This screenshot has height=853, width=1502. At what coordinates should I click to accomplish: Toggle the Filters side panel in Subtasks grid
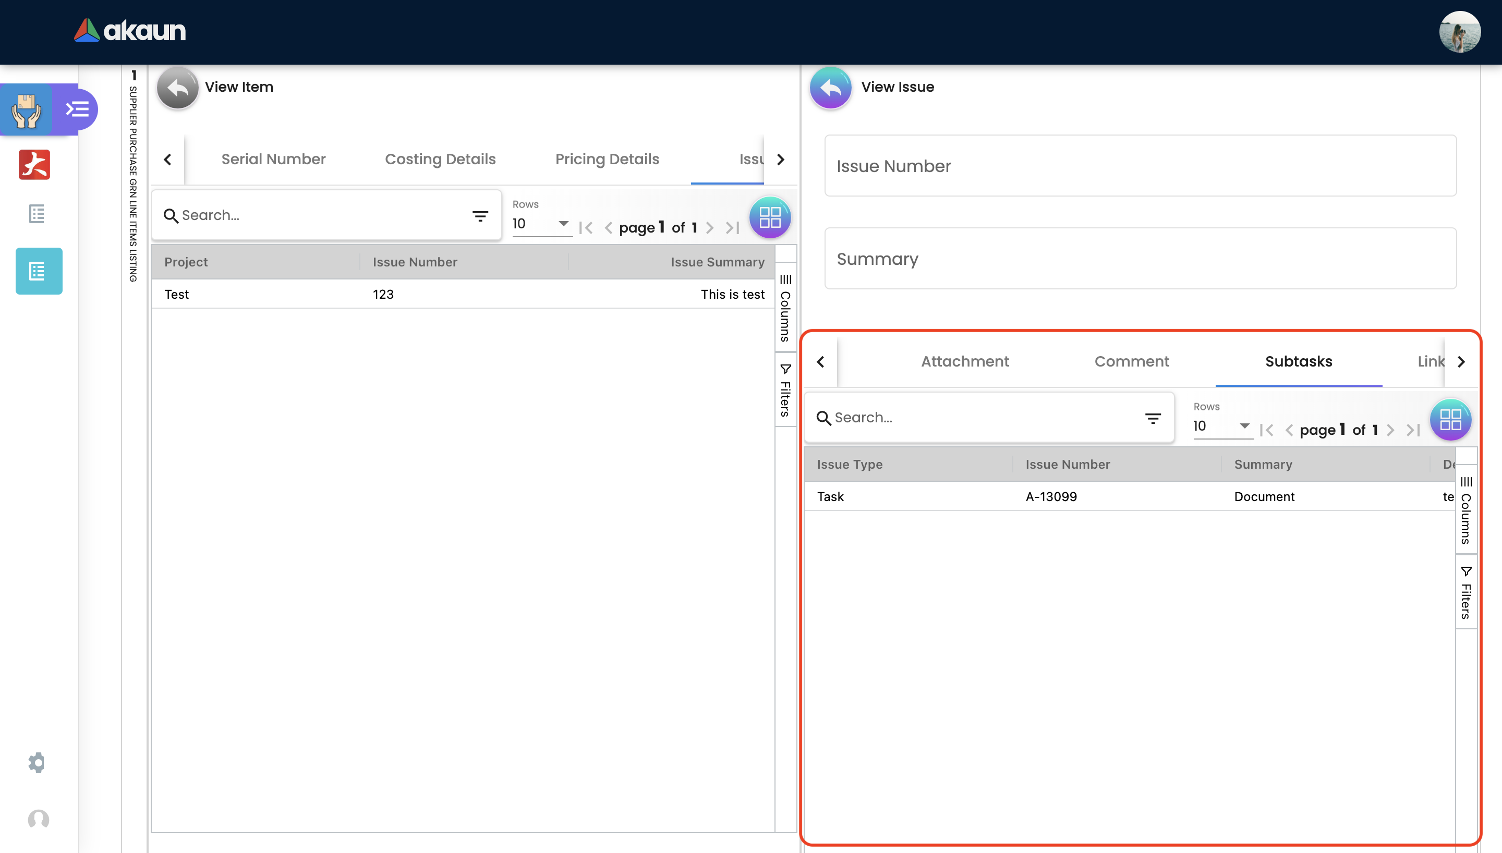(1465, 592)
